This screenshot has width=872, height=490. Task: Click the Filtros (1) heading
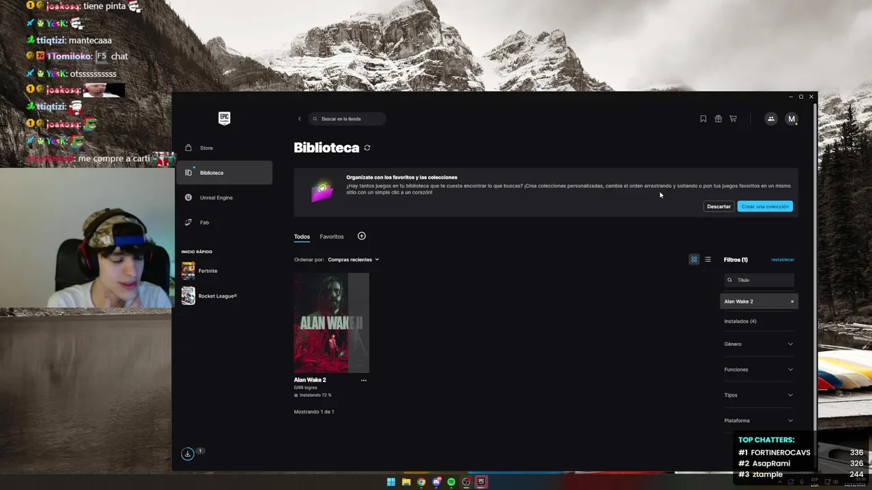click(736, 259)
